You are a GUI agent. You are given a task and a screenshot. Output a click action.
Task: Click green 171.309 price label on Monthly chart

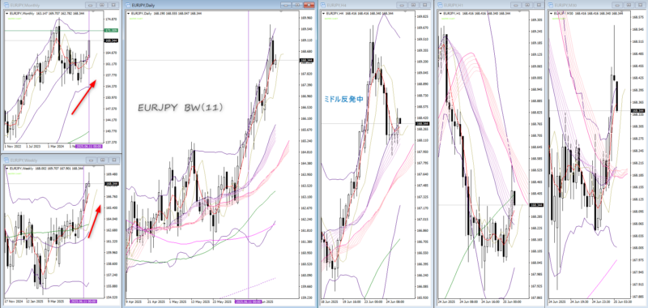tap(112, 31)
